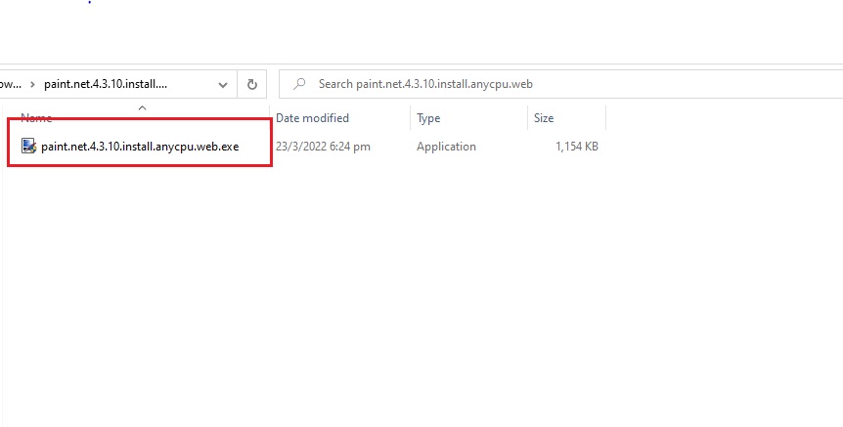Click the paint.net.4.3.10.install.... breadcrumb folder
Image resolution: width=843 pixels, height=427 pixels.
click(106, 84)
